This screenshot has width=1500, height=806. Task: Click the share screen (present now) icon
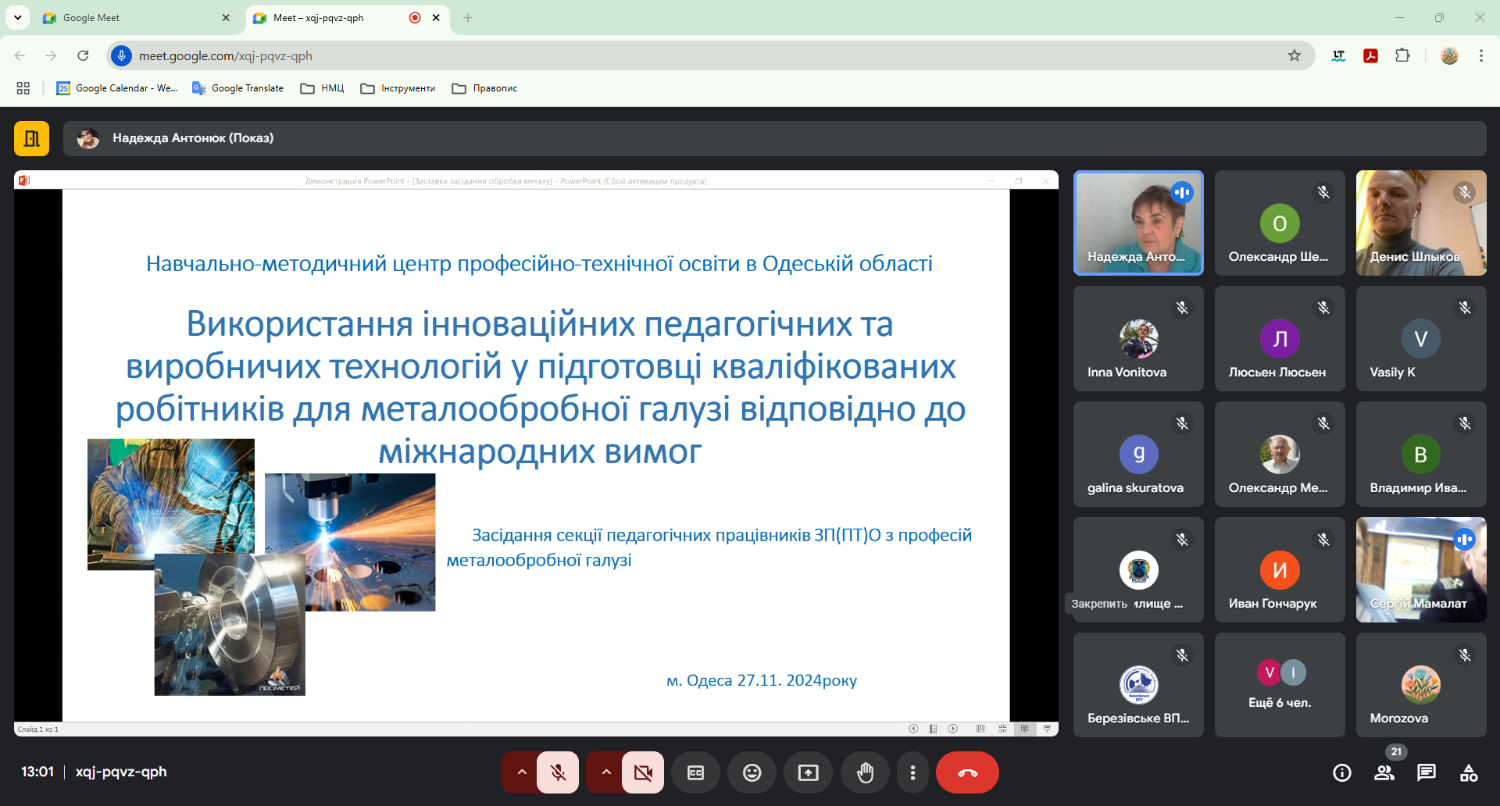pyautogui.click(x=808, y=772)
